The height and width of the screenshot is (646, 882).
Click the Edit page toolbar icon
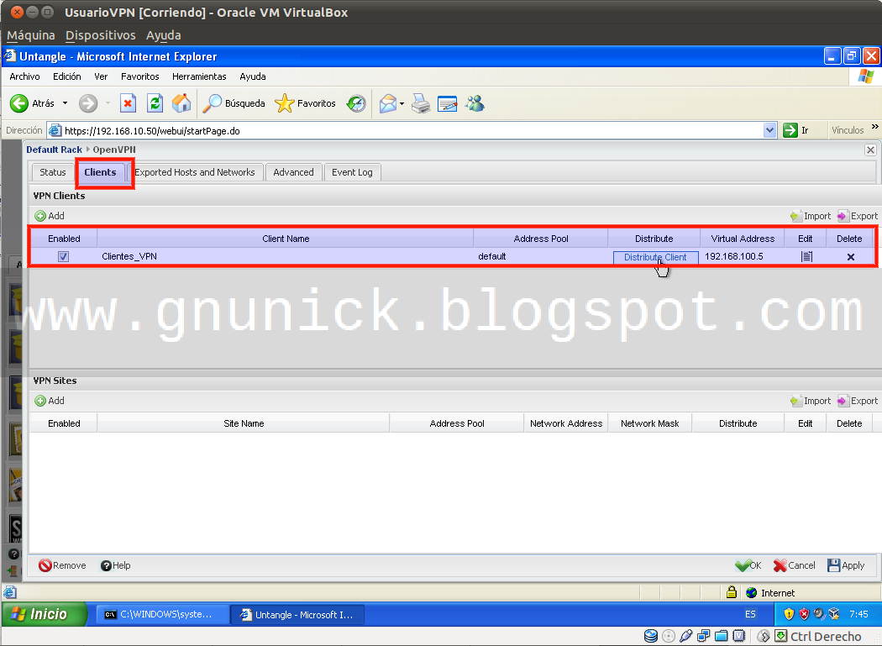447,103
